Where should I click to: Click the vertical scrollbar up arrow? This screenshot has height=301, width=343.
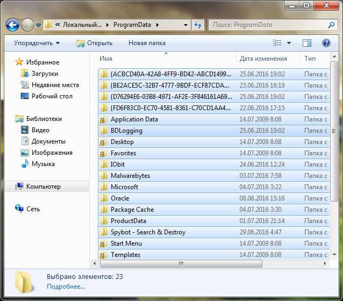pyautogui.click(x=334, y=56)
